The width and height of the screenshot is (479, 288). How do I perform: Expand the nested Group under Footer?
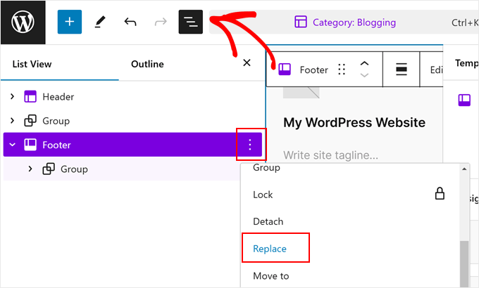pos(30,169)
